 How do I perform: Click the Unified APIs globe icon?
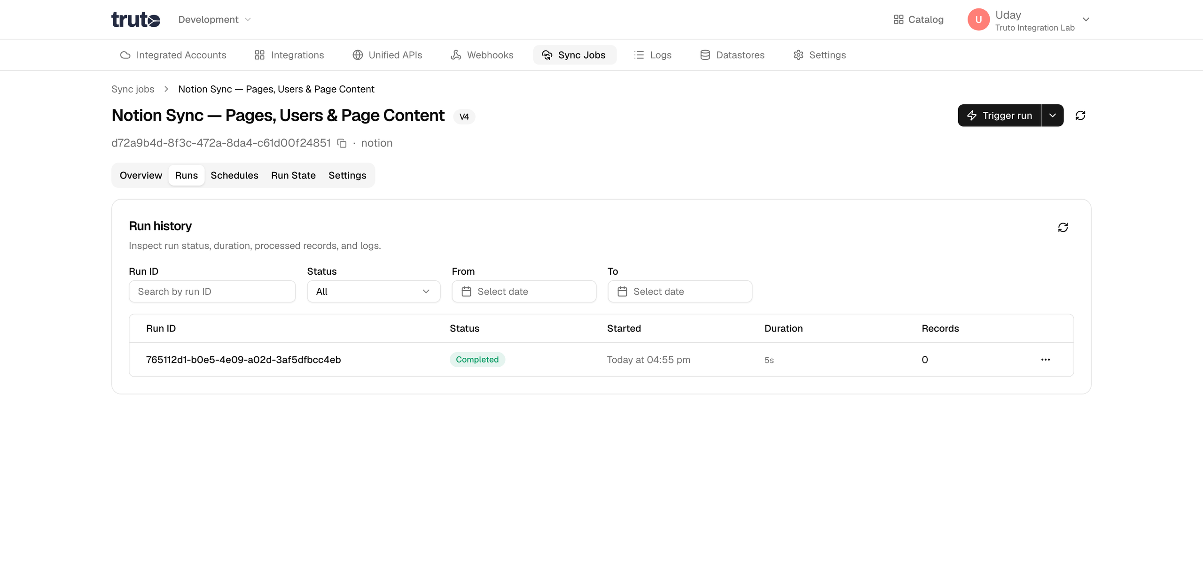pyautogui.click(x=358, y=55)
